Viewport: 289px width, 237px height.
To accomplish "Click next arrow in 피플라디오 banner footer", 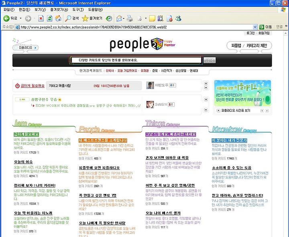I will (267, 111).
